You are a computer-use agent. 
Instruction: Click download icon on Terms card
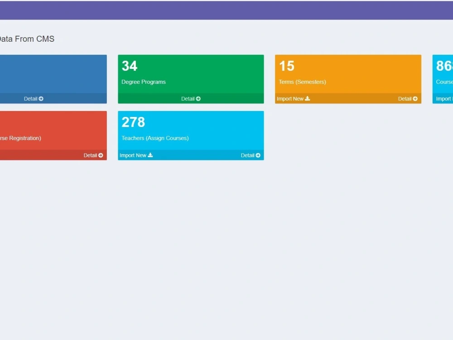click(x=308, y=98)
